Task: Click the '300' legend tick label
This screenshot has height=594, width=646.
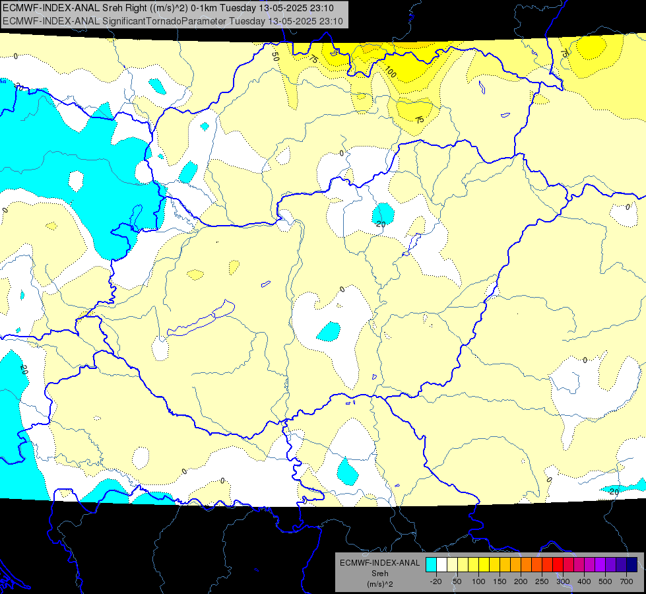Action: [563, 581]
